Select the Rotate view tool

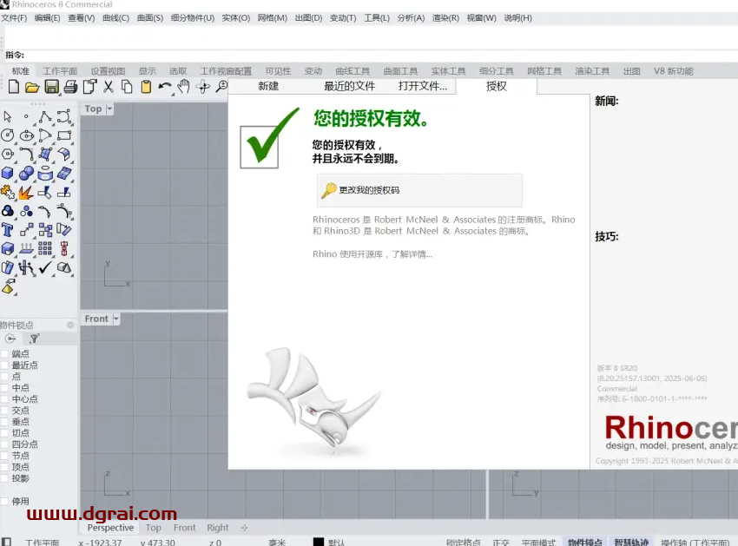[x=203, y=87]
